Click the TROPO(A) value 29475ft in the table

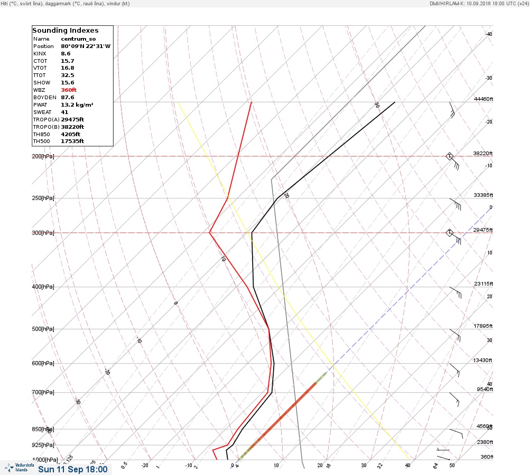pyautogui.click(x=72, y=119)
